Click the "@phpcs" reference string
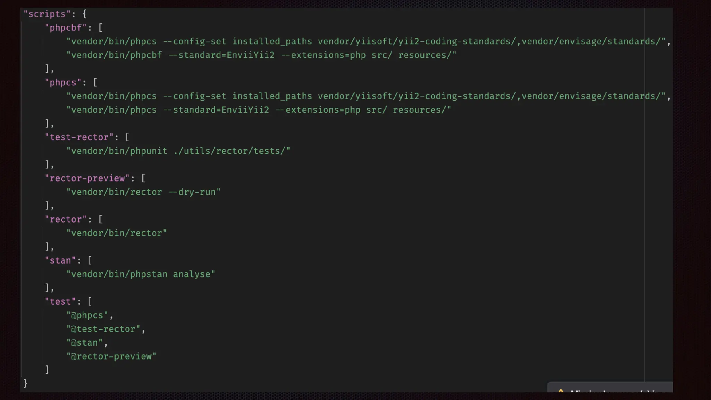This screenshot has width=711, height=400. coord(87,316)
